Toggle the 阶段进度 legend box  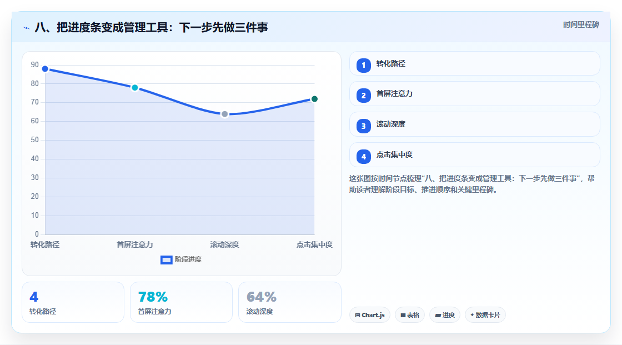pos(166,259)
